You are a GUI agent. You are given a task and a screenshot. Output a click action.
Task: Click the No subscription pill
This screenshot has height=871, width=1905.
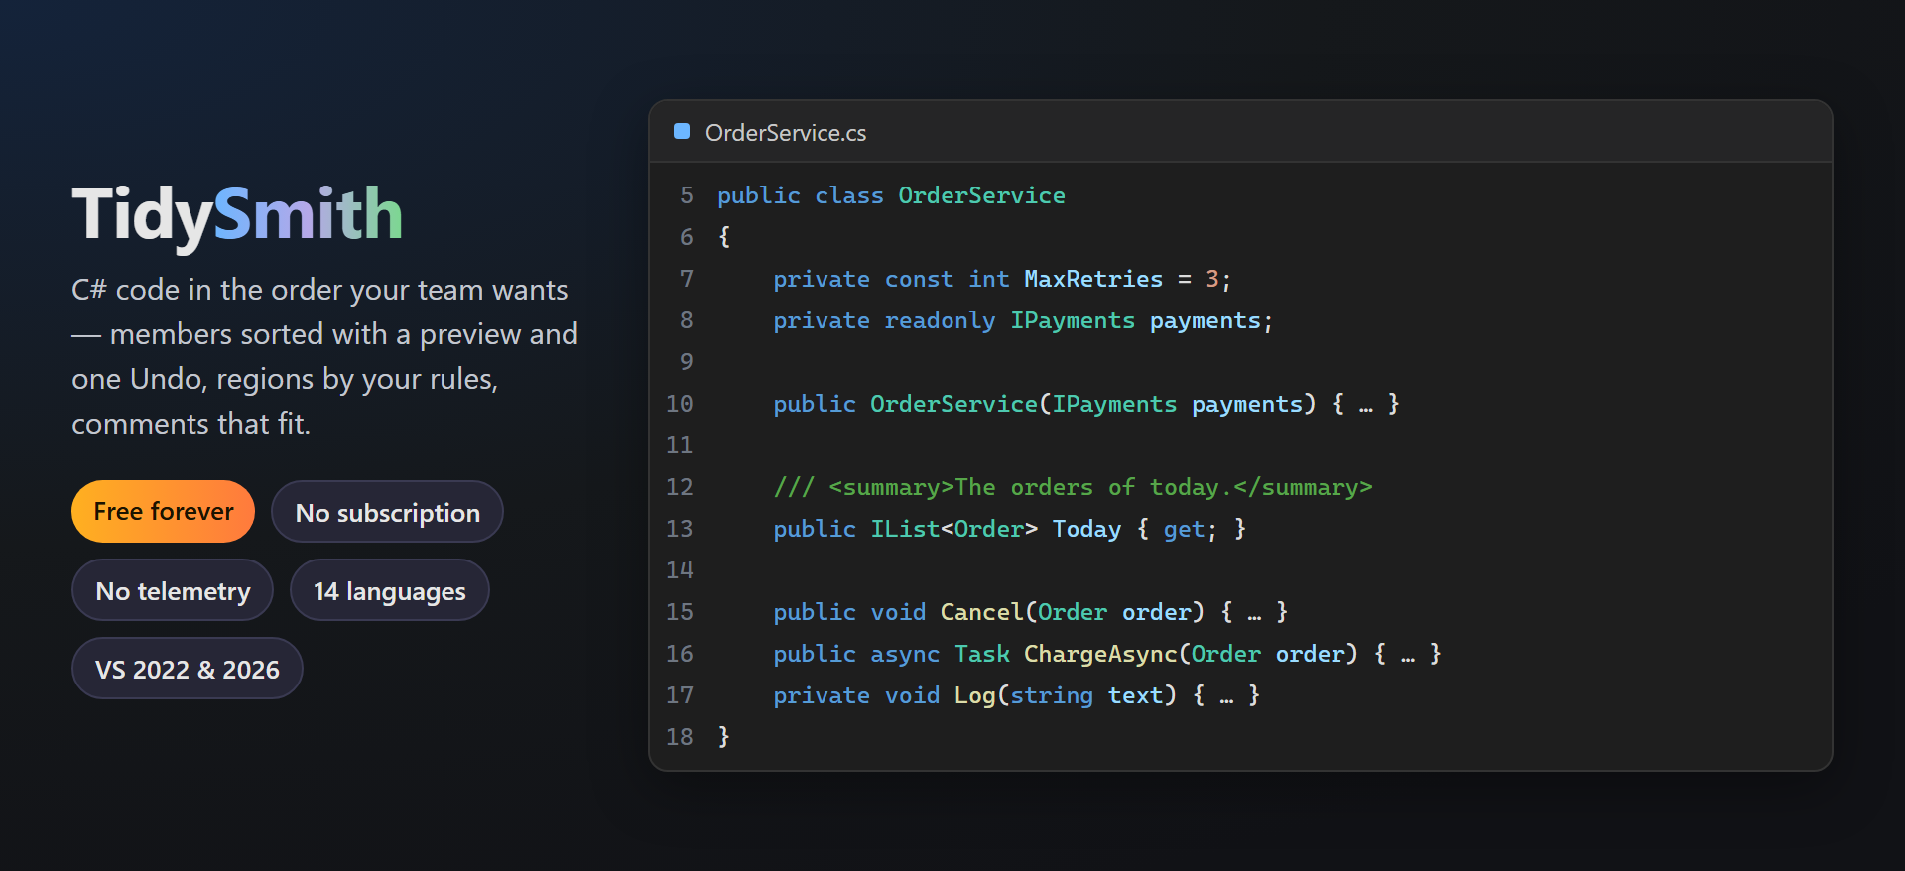pyautogui.click(x=388, y=512)
